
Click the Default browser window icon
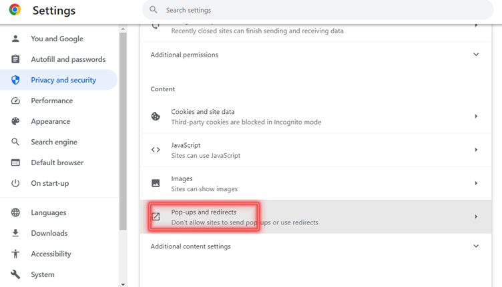point(15,162)
